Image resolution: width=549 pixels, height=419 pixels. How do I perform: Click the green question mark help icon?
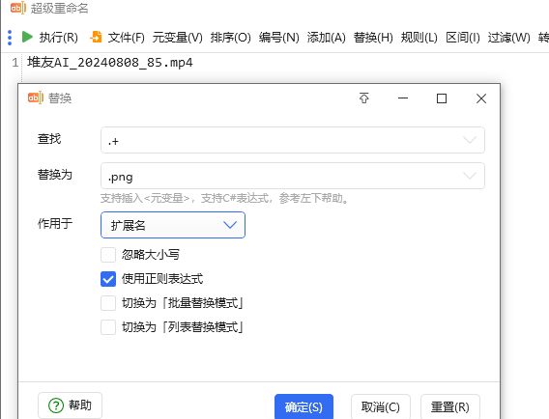click(x=56, y=405)
